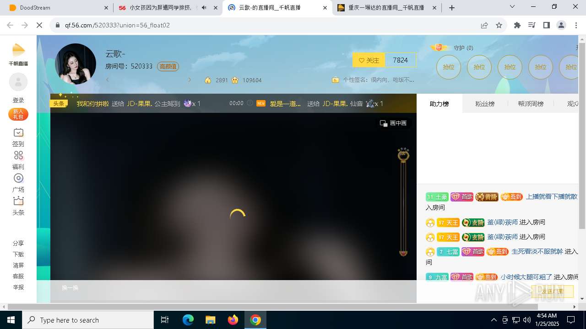Click the 清屏 clear screen link

pyautogui.click(x=18, y=265)
